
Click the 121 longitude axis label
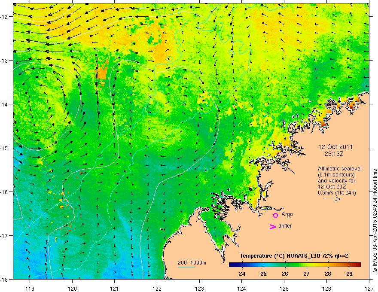click(x=115, y=289)
